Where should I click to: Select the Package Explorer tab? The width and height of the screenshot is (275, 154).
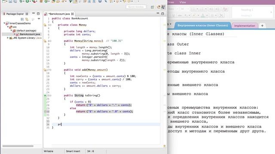(15, 14)
